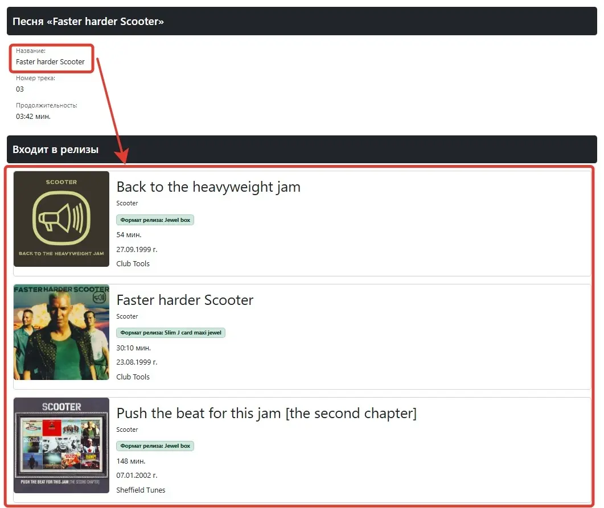This screenshot has height=508, width=604.
Task: Click the song name value Faster harder Scooter
Action: pyautogui.click(x=50, y=61)
